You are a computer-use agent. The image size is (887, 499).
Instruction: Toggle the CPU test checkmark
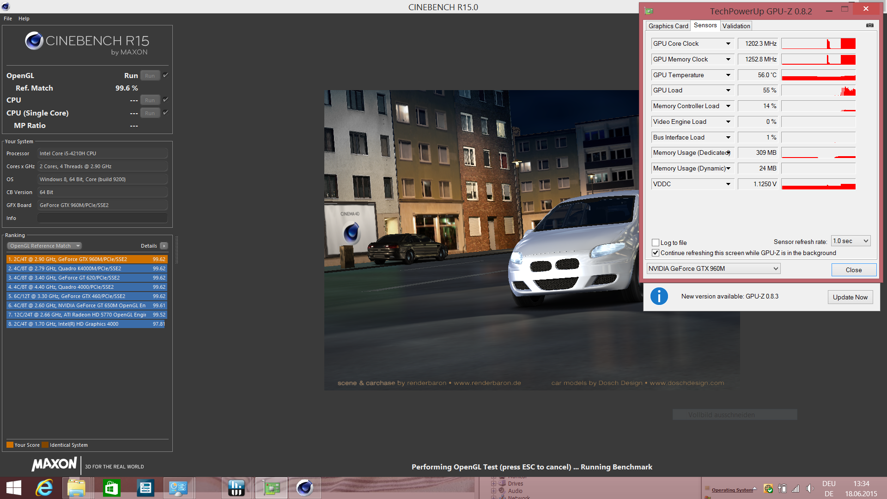[x=165, y=99]
